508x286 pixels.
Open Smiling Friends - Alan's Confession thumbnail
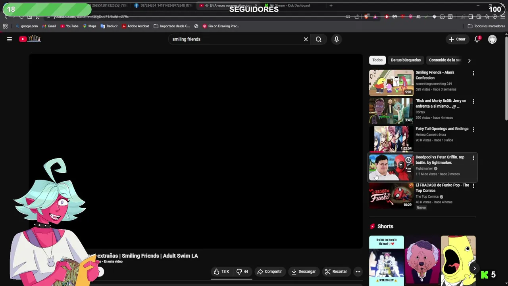click(391, 83)
